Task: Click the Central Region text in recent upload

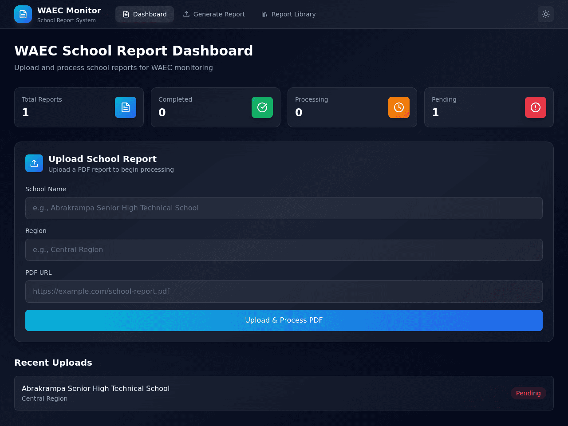Action: (45, 398)
